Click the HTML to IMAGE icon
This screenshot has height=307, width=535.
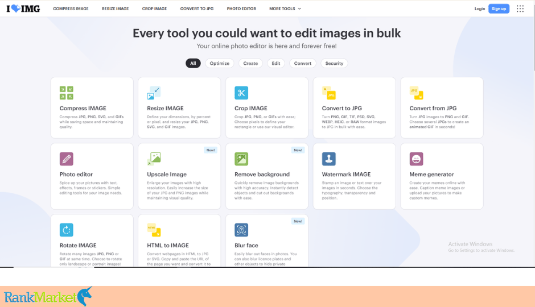tap(154, 230)
